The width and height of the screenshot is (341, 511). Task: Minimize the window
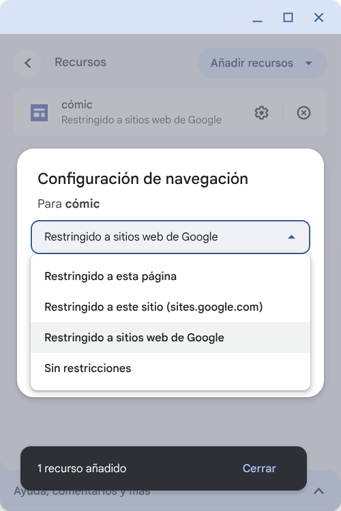click(x=258, y=17)
